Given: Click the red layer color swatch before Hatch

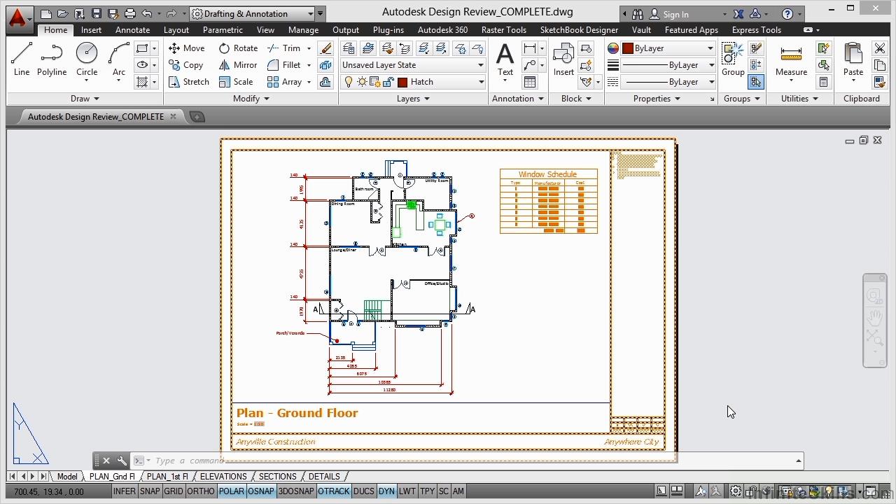Looking at the screenshot, I should coord(402,82).
